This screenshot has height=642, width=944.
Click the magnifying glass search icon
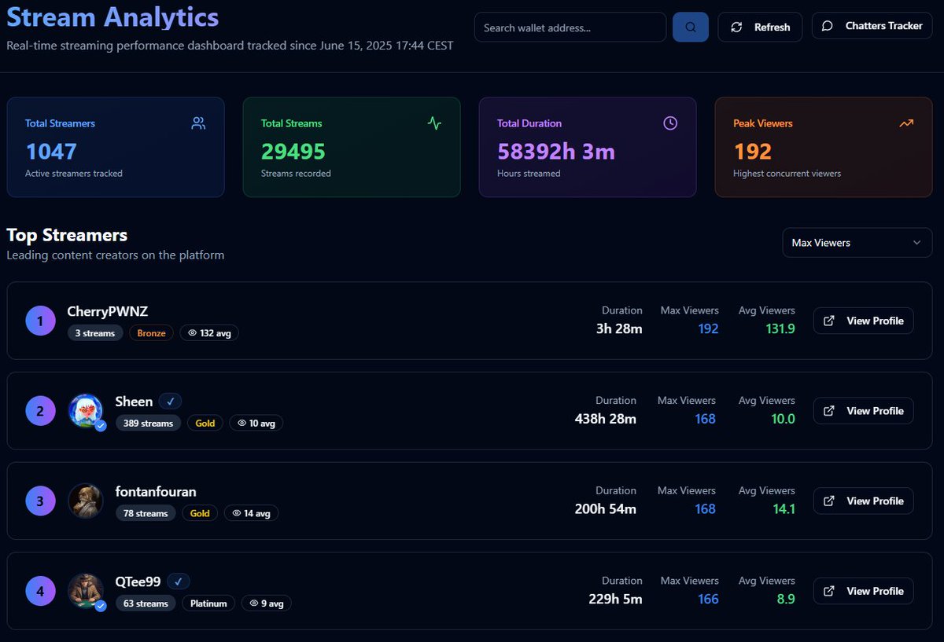pyautogui.click(x=690, y=27)
